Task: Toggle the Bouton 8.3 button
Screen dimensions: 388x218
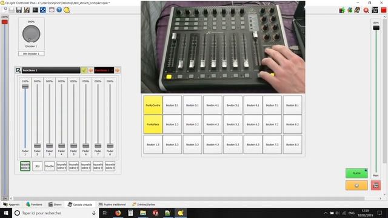Action: (x=292, y=145)
